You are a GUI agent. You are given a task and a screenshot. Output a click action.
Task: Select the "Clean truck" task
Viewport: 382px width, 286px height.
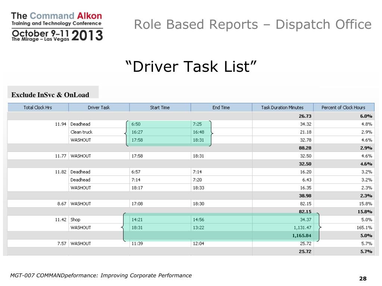[x=81, y=132]
